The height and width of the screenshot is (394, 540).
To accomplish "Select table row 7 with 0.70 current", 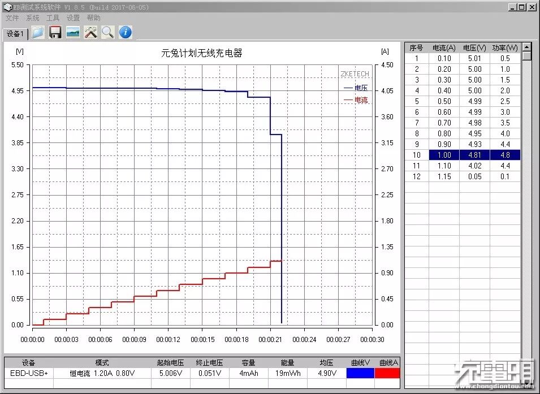I will (463, 123).
